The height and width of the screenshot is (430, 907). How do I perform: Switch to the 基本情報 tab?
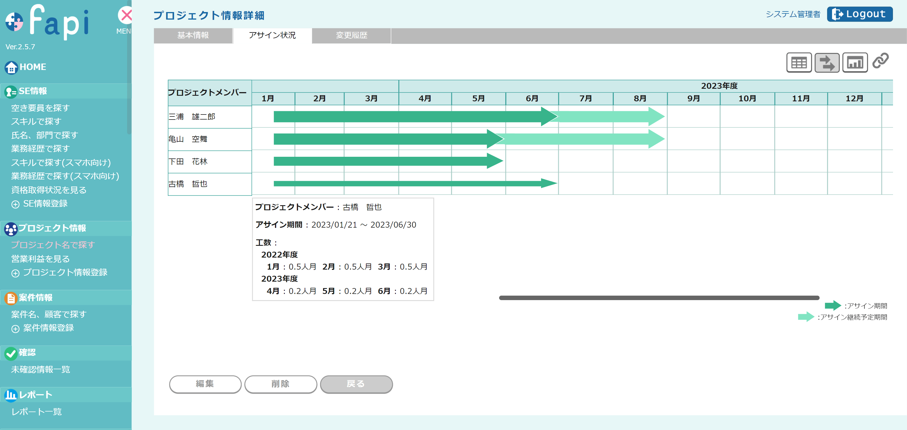pos(193,36)
